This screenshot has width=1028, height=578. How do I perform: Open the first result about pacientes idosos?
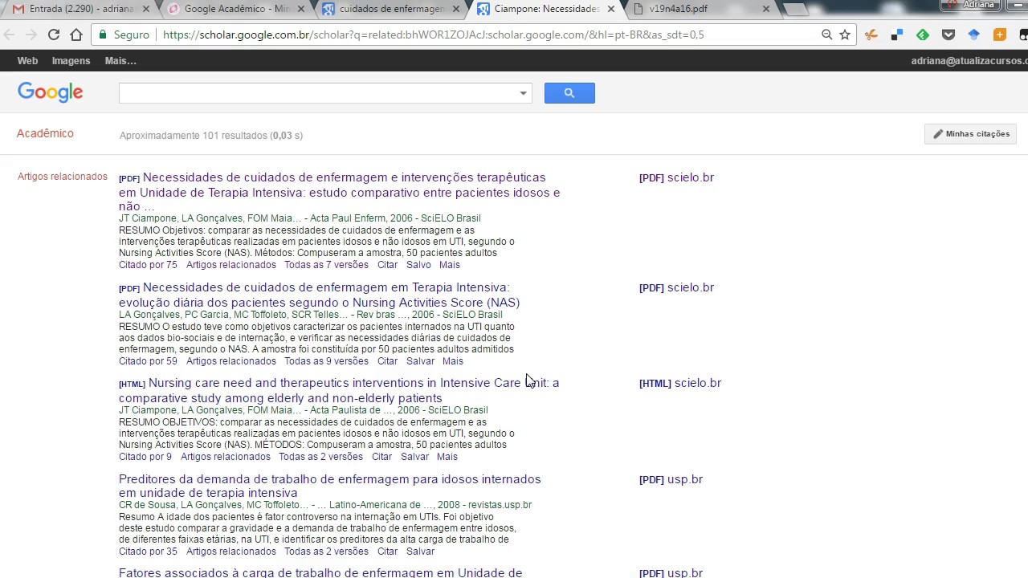coord(340,192)
